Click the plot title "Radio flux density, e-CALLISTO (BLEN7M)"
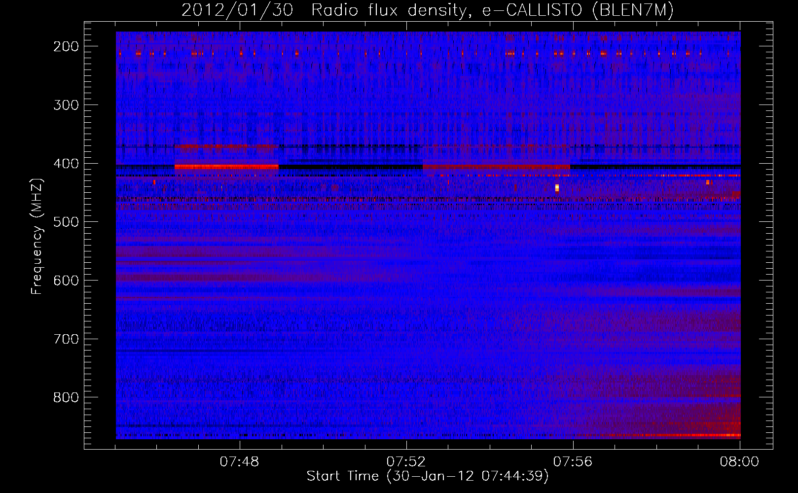798x493 pixels. pyautogui.click(x=492, y=10)
